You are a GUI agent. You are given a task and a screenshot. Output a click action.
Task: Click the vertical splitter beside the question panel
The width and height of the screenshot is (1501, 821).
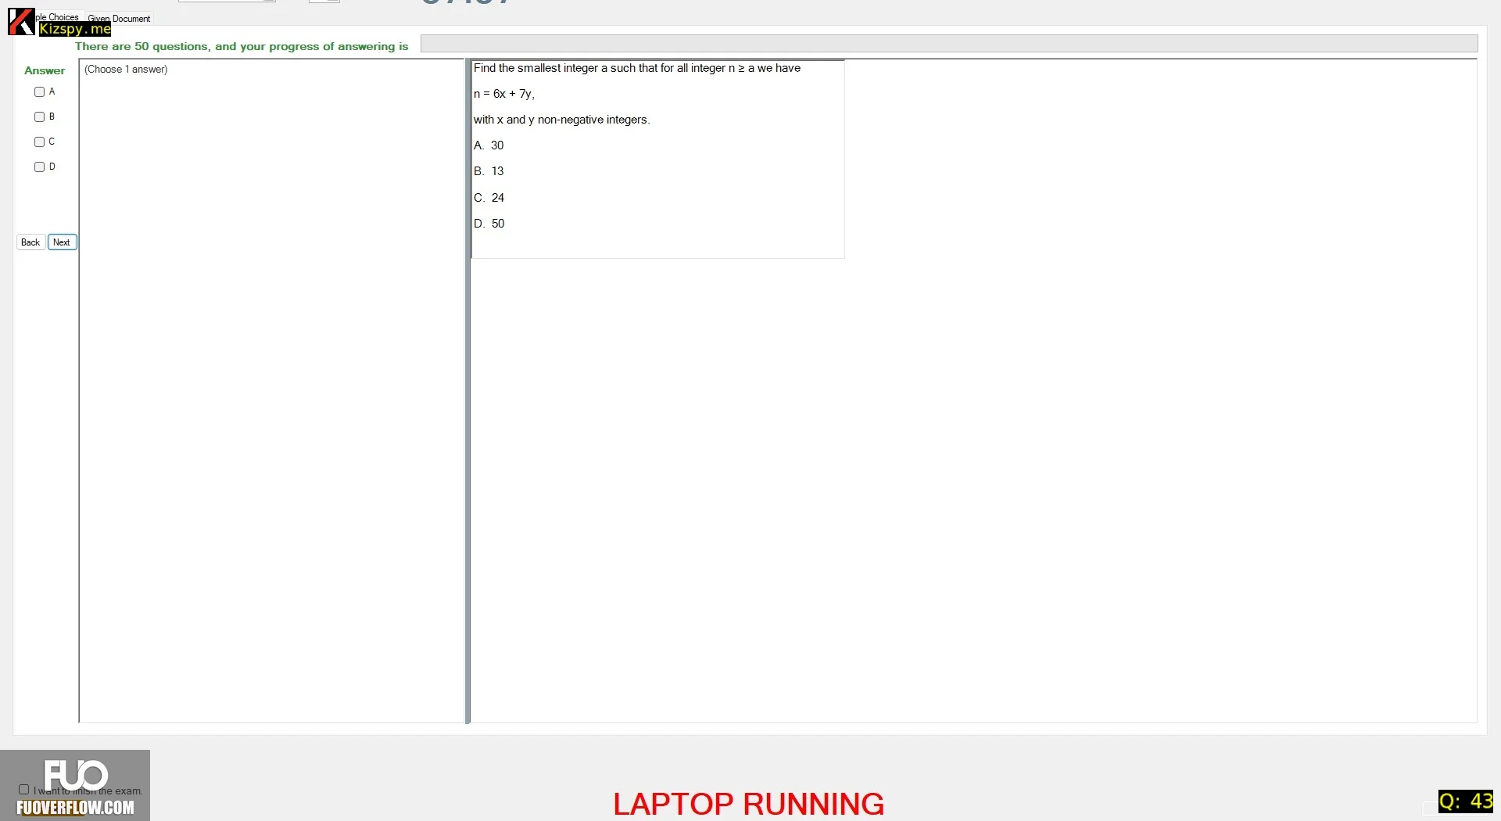467,391
